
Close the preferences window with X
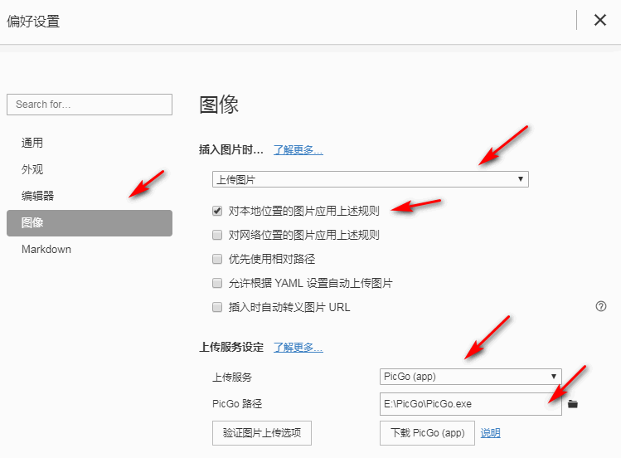point(600,20)
